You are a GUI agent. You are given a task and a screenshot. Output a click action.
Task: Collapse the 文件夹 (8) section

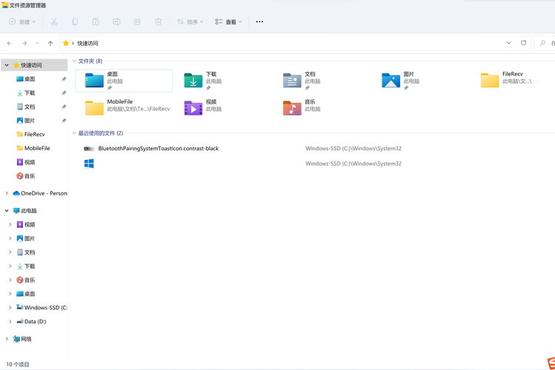[x=73, y=61]
